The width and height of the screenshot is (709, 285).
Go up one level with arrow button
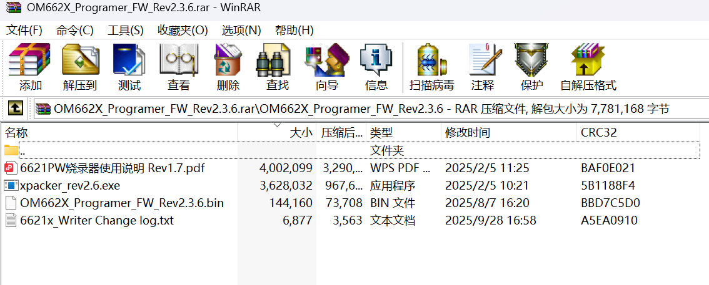pyautogui.click(x=16, y=109)
